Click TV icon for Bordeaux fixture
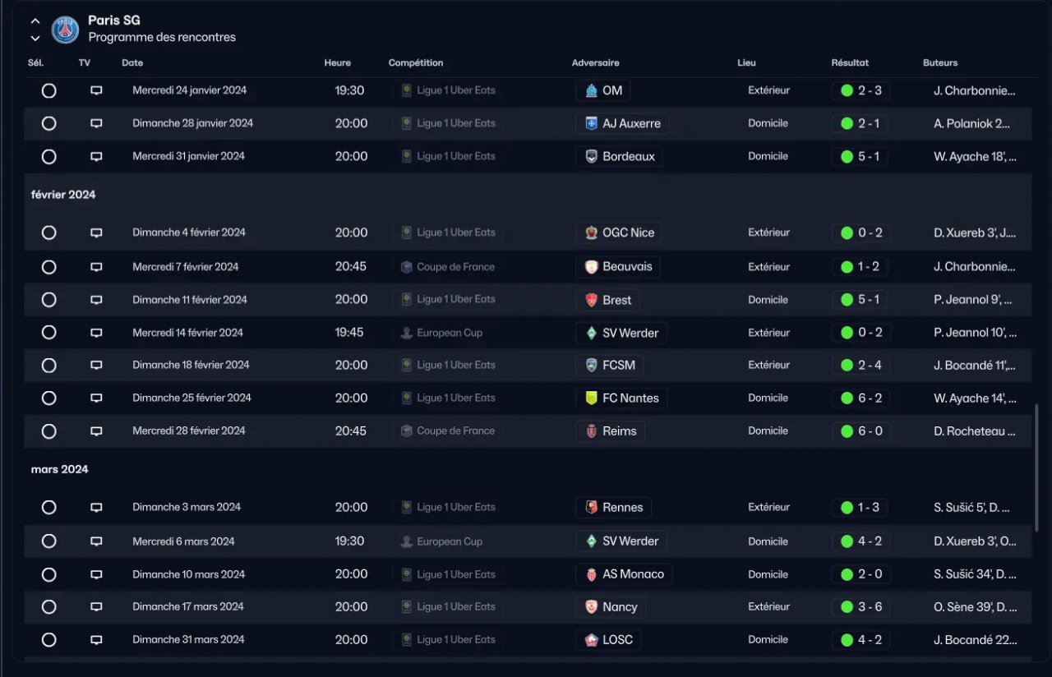Image resolution: width=1052 pixels, height=677 pixels. coord(96,156)
